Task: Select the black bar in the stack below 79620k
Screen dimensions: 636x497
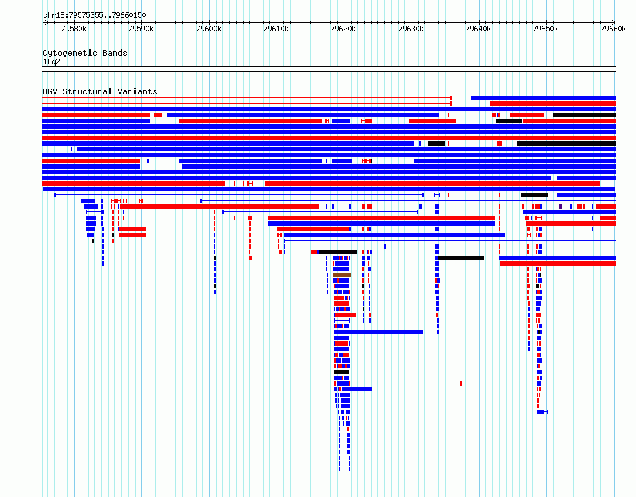Action: [x=342, y=372]
